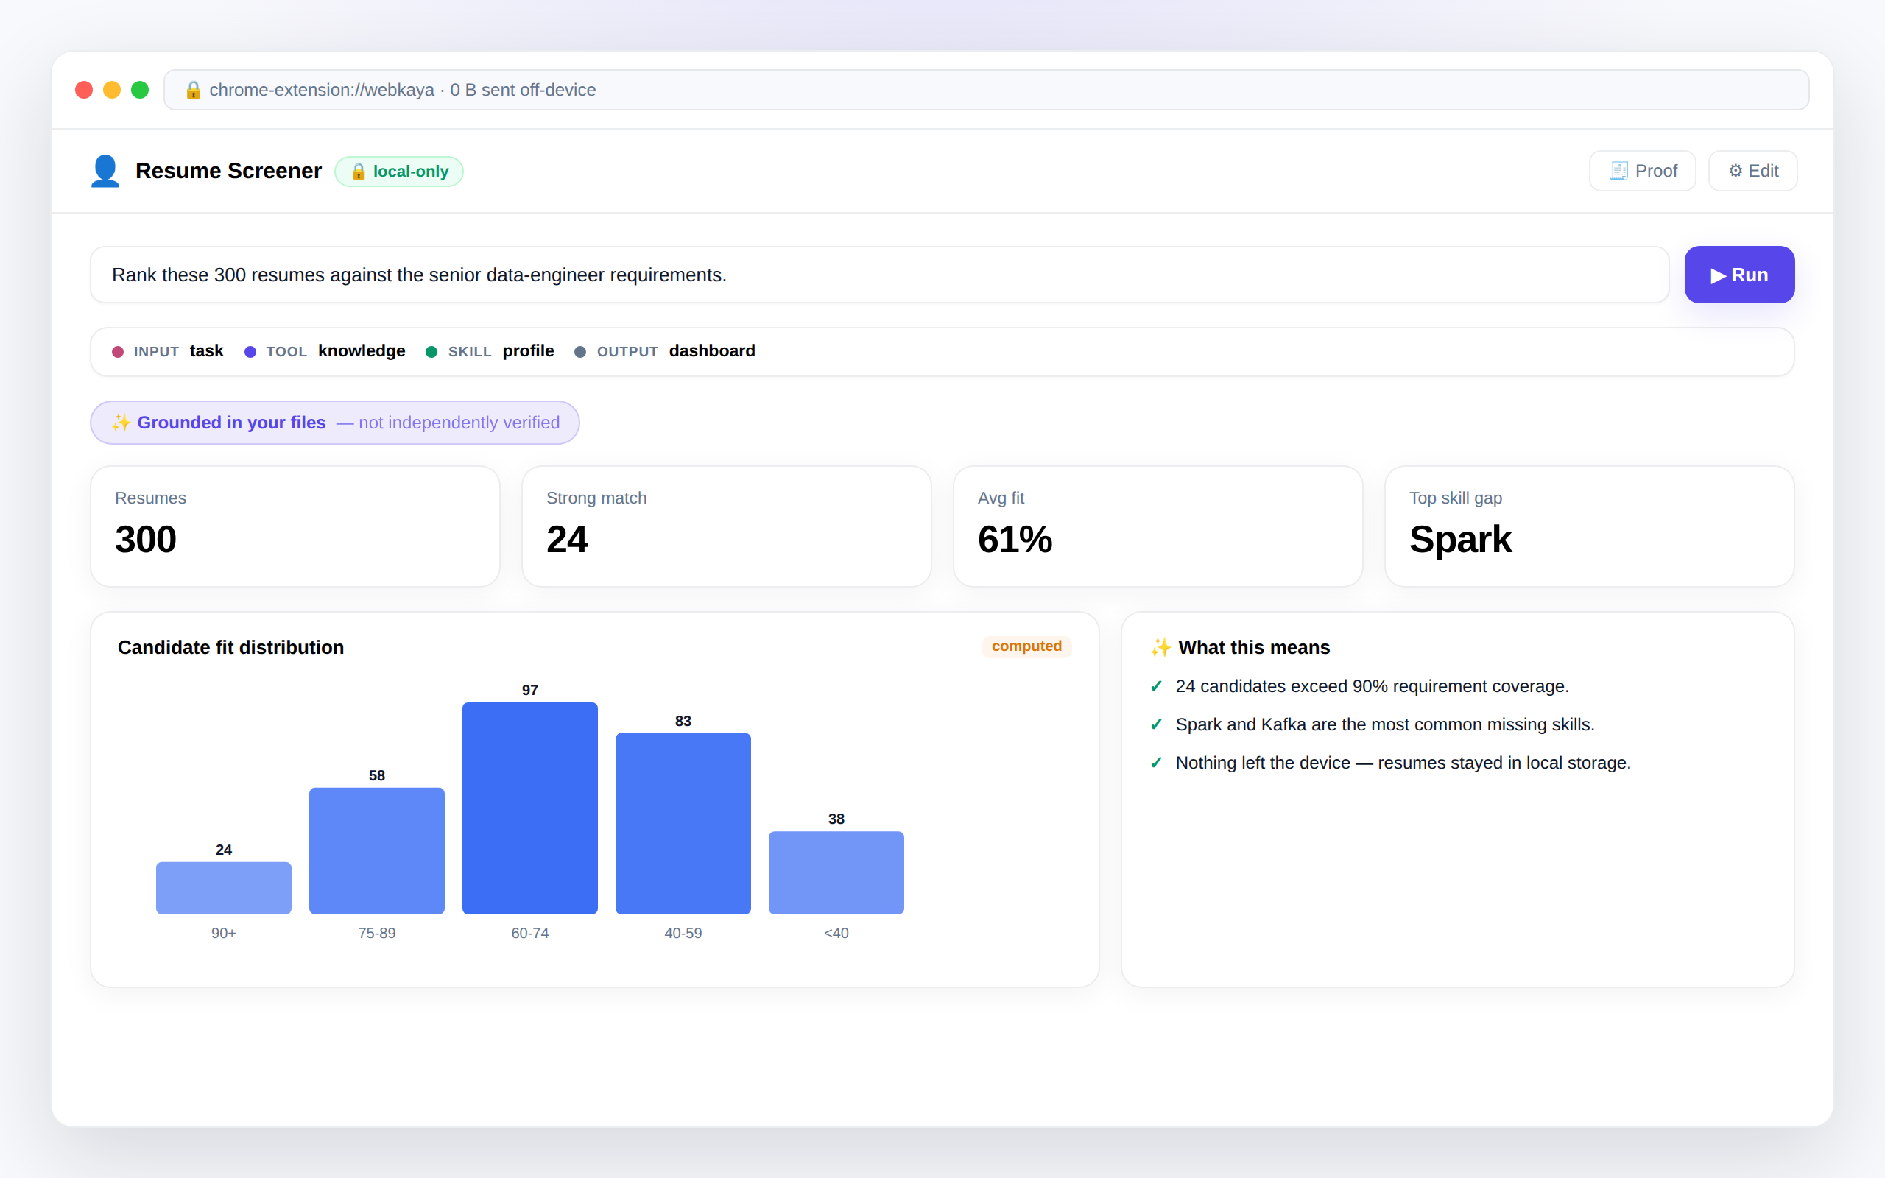
Task: Click the 60-74 bar in the chart
Action: pyautogui.click(x=529, y=808)
